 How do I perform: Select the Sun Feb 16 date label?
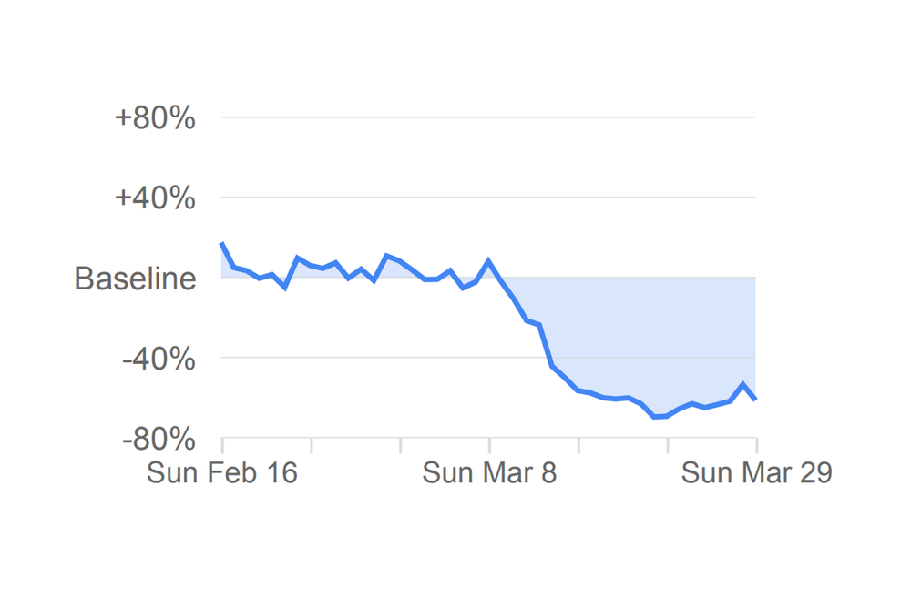point(222,473)
